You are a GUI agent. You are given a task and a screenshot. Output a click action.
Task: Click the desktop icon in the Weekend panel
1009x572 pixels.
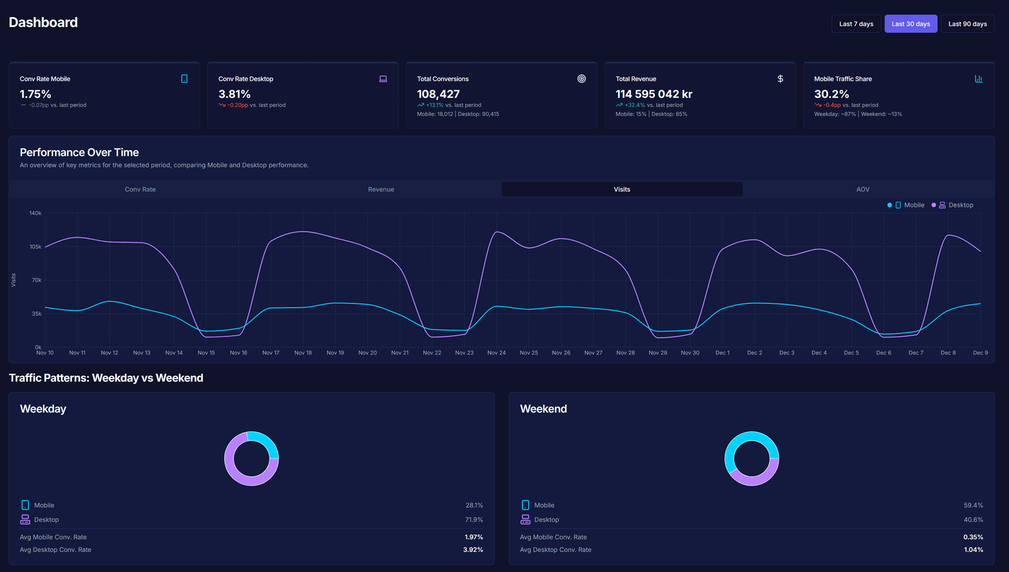point(525,519)
